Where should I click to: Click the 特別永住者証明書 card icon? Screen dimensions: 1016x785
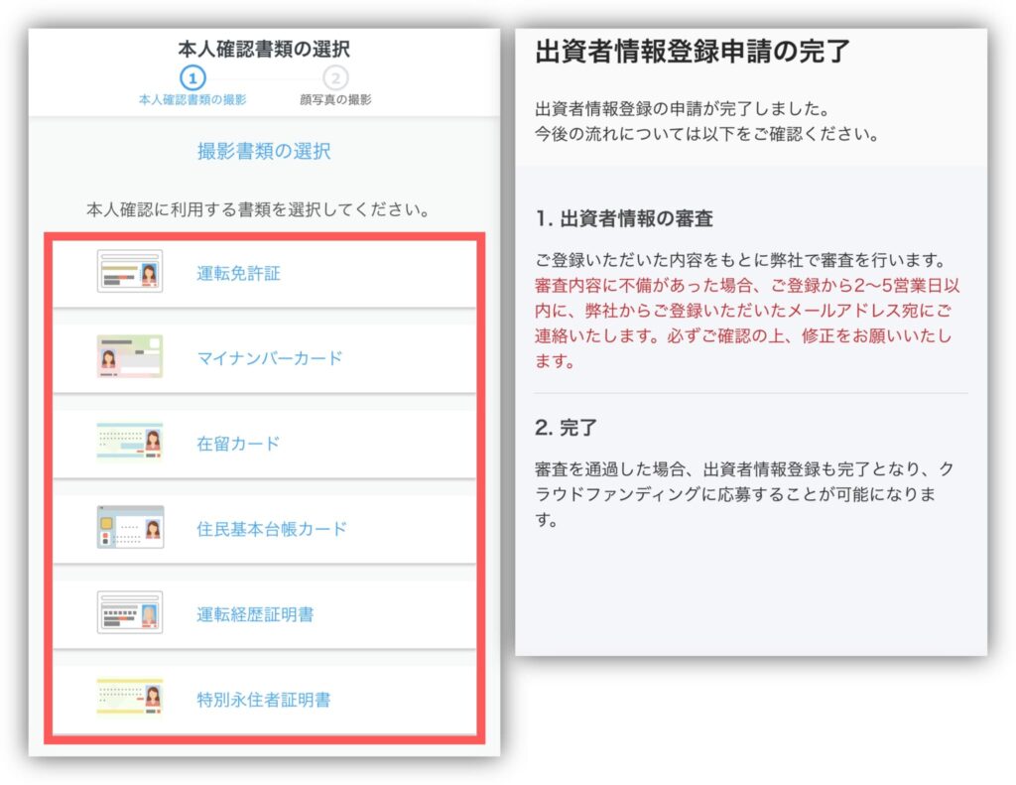[130, 699]
